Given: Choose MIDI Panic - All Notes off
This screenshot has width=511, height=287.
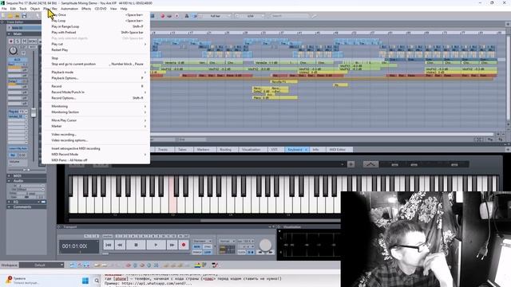Looking at the screenshot, I should click(x=96, y=160).
